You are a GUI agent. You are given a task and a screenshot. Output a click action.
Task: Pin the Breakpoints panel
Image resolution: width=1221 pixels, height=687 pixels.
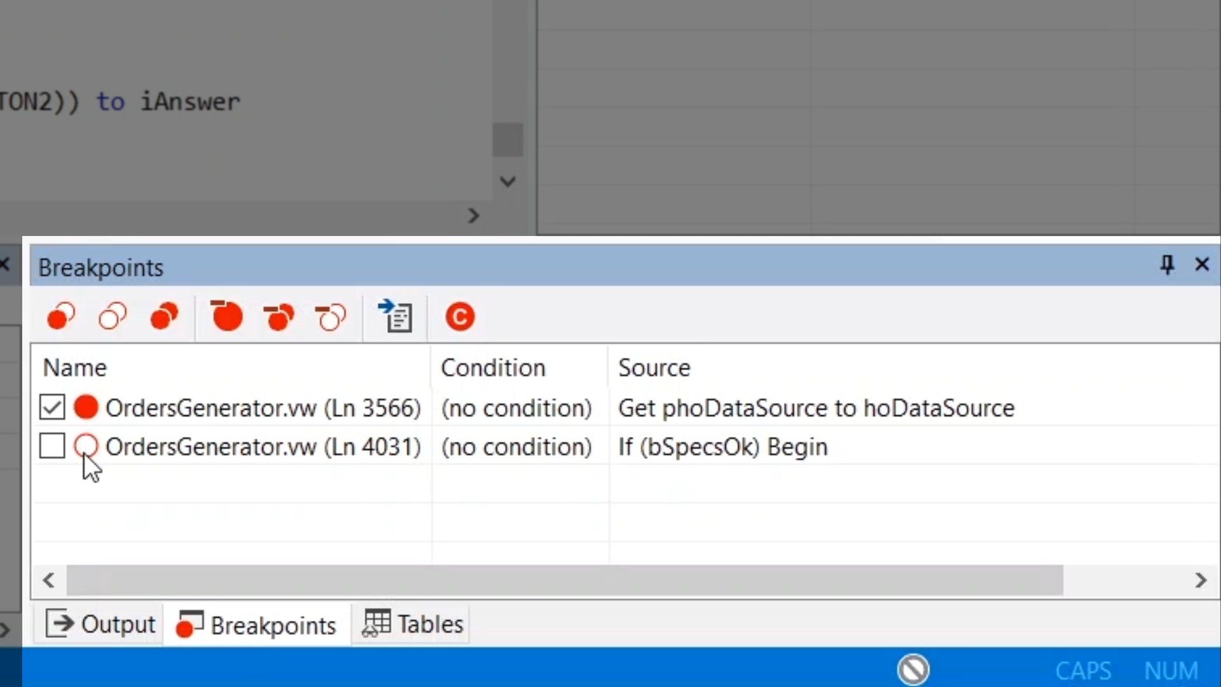[1167, 265]
